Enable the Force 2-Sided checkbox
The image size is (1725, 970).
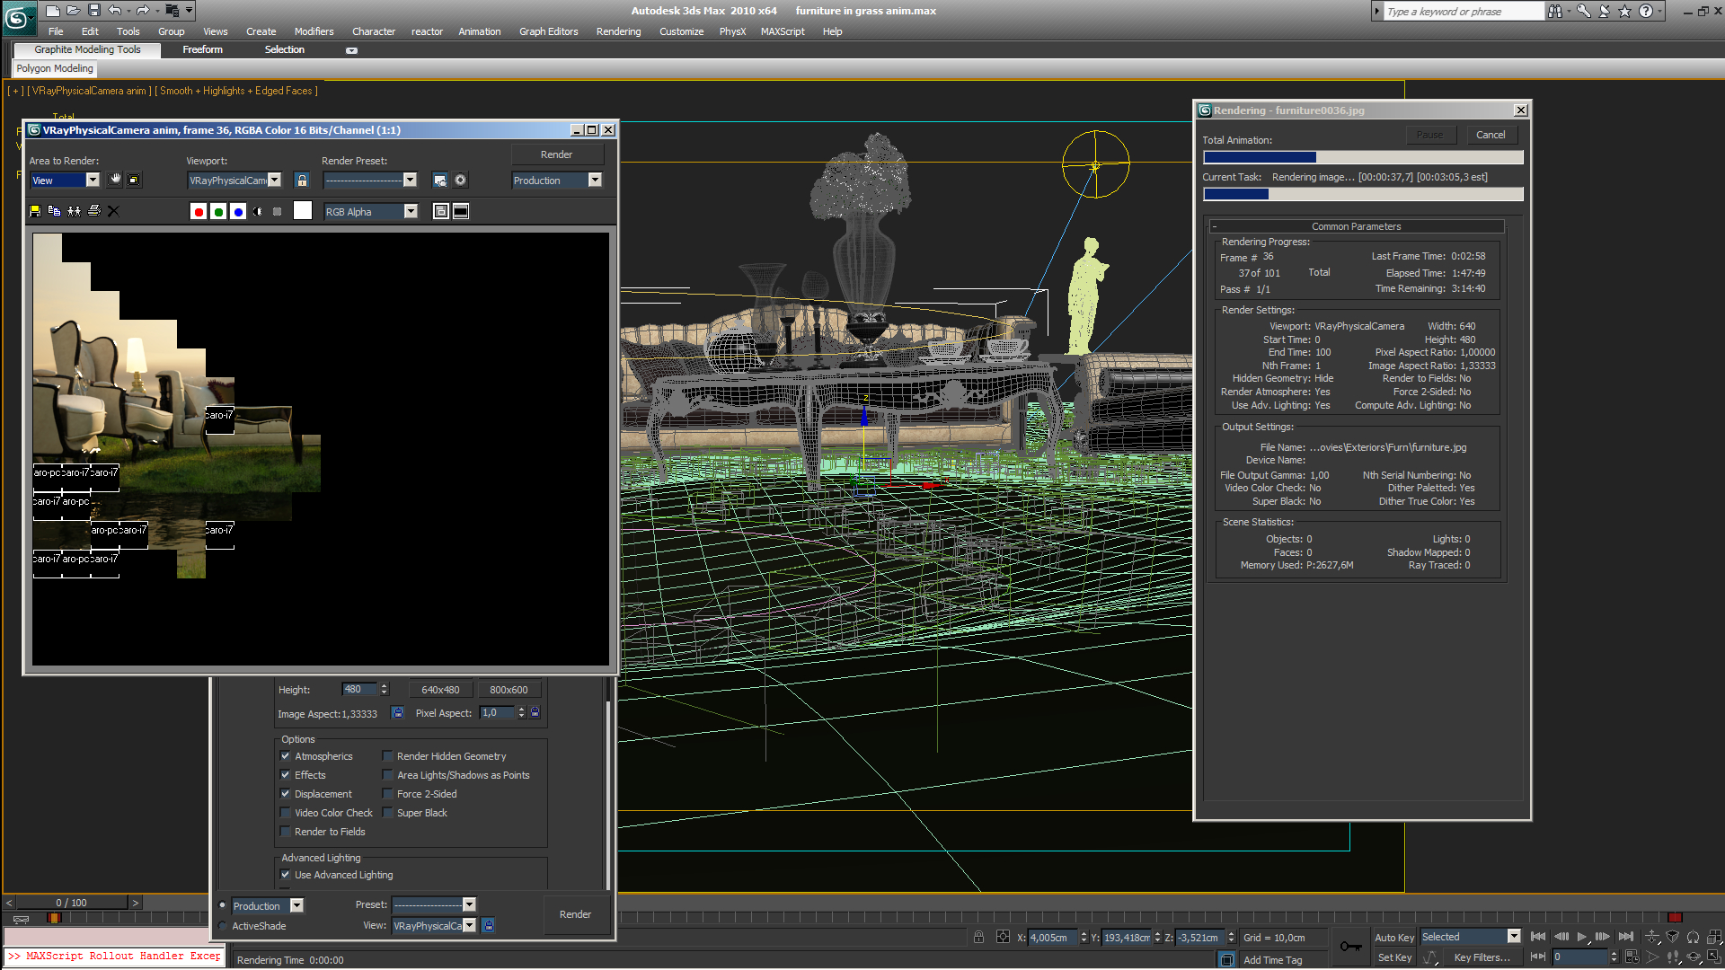(x=388, y=794)
